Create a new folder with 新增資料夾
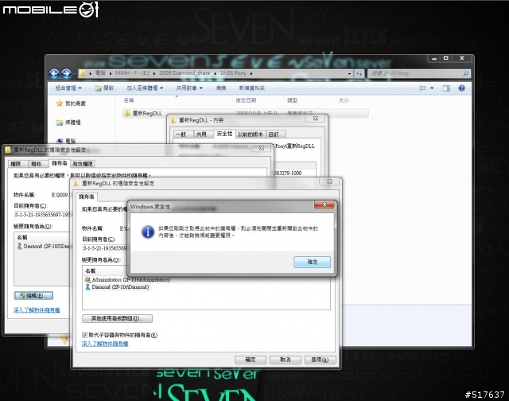Screen dimensions: 509x401 point(251,88)
